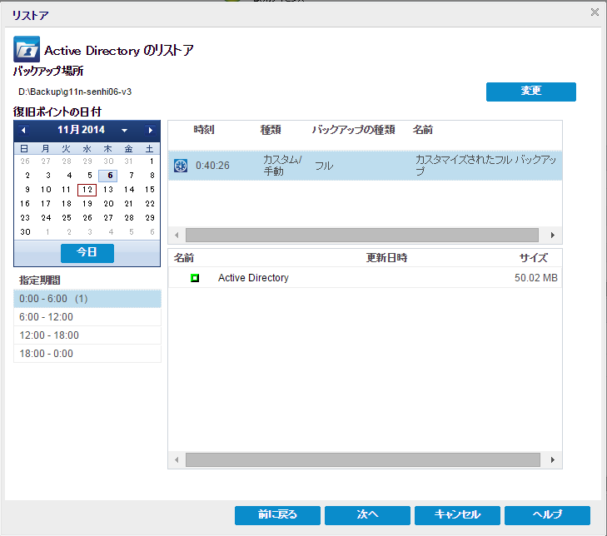
Task: Click the 前に戻る button
Action: pos(277,515)
